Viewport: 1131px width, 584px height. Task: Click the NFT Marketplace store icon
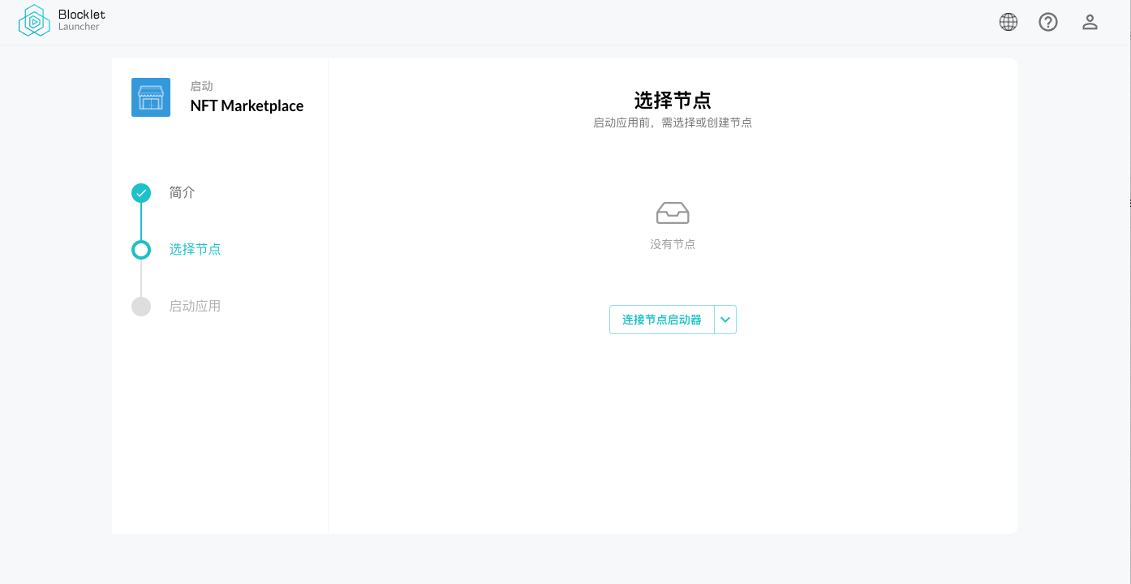click(151, 97)
